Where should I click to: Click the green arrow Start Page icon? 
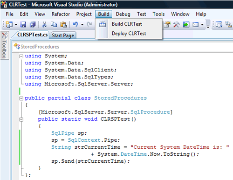point(186,25)
